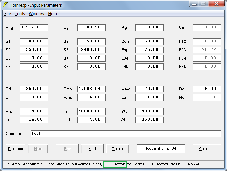Click the Cir field

coord(207,27)
